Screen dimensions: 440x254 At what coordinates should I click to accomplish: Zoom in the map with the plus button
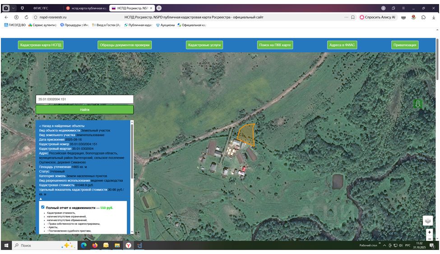pyautogui.click(x=429, y=232)
